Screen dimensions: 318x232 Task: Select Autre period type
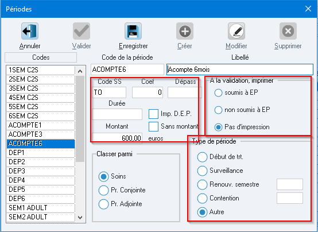(x=202, y=212)
